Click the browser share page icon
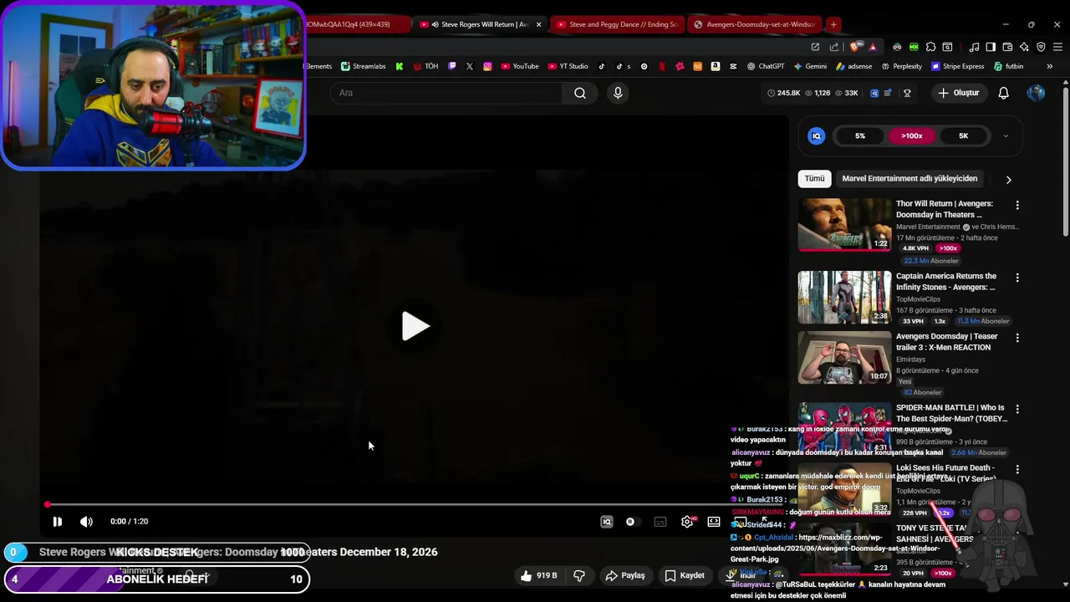 [x=834, y=47]
